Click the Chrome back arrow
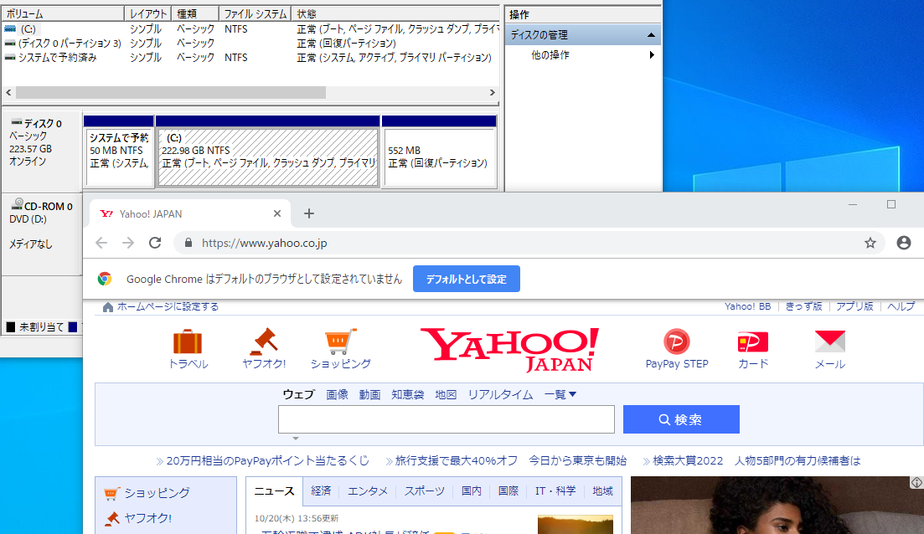This screenshot has height=534, width=924. point(101,243)
